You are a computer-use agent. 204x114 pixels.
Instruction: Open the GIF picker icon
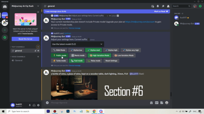click(157, 103)
